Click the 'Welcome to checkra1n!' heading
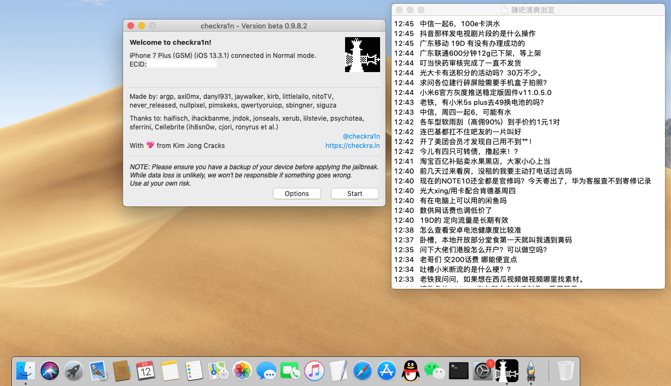This screenshot has width=671, height=386. 170,43
